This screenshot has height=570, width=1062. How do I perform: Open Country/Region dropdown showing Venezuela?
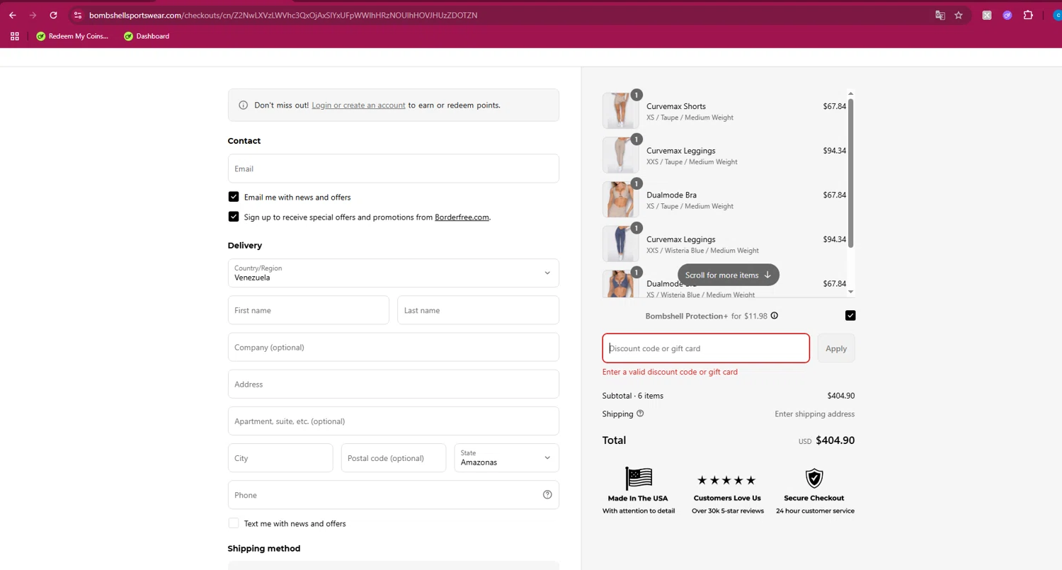tap(393, 273)
